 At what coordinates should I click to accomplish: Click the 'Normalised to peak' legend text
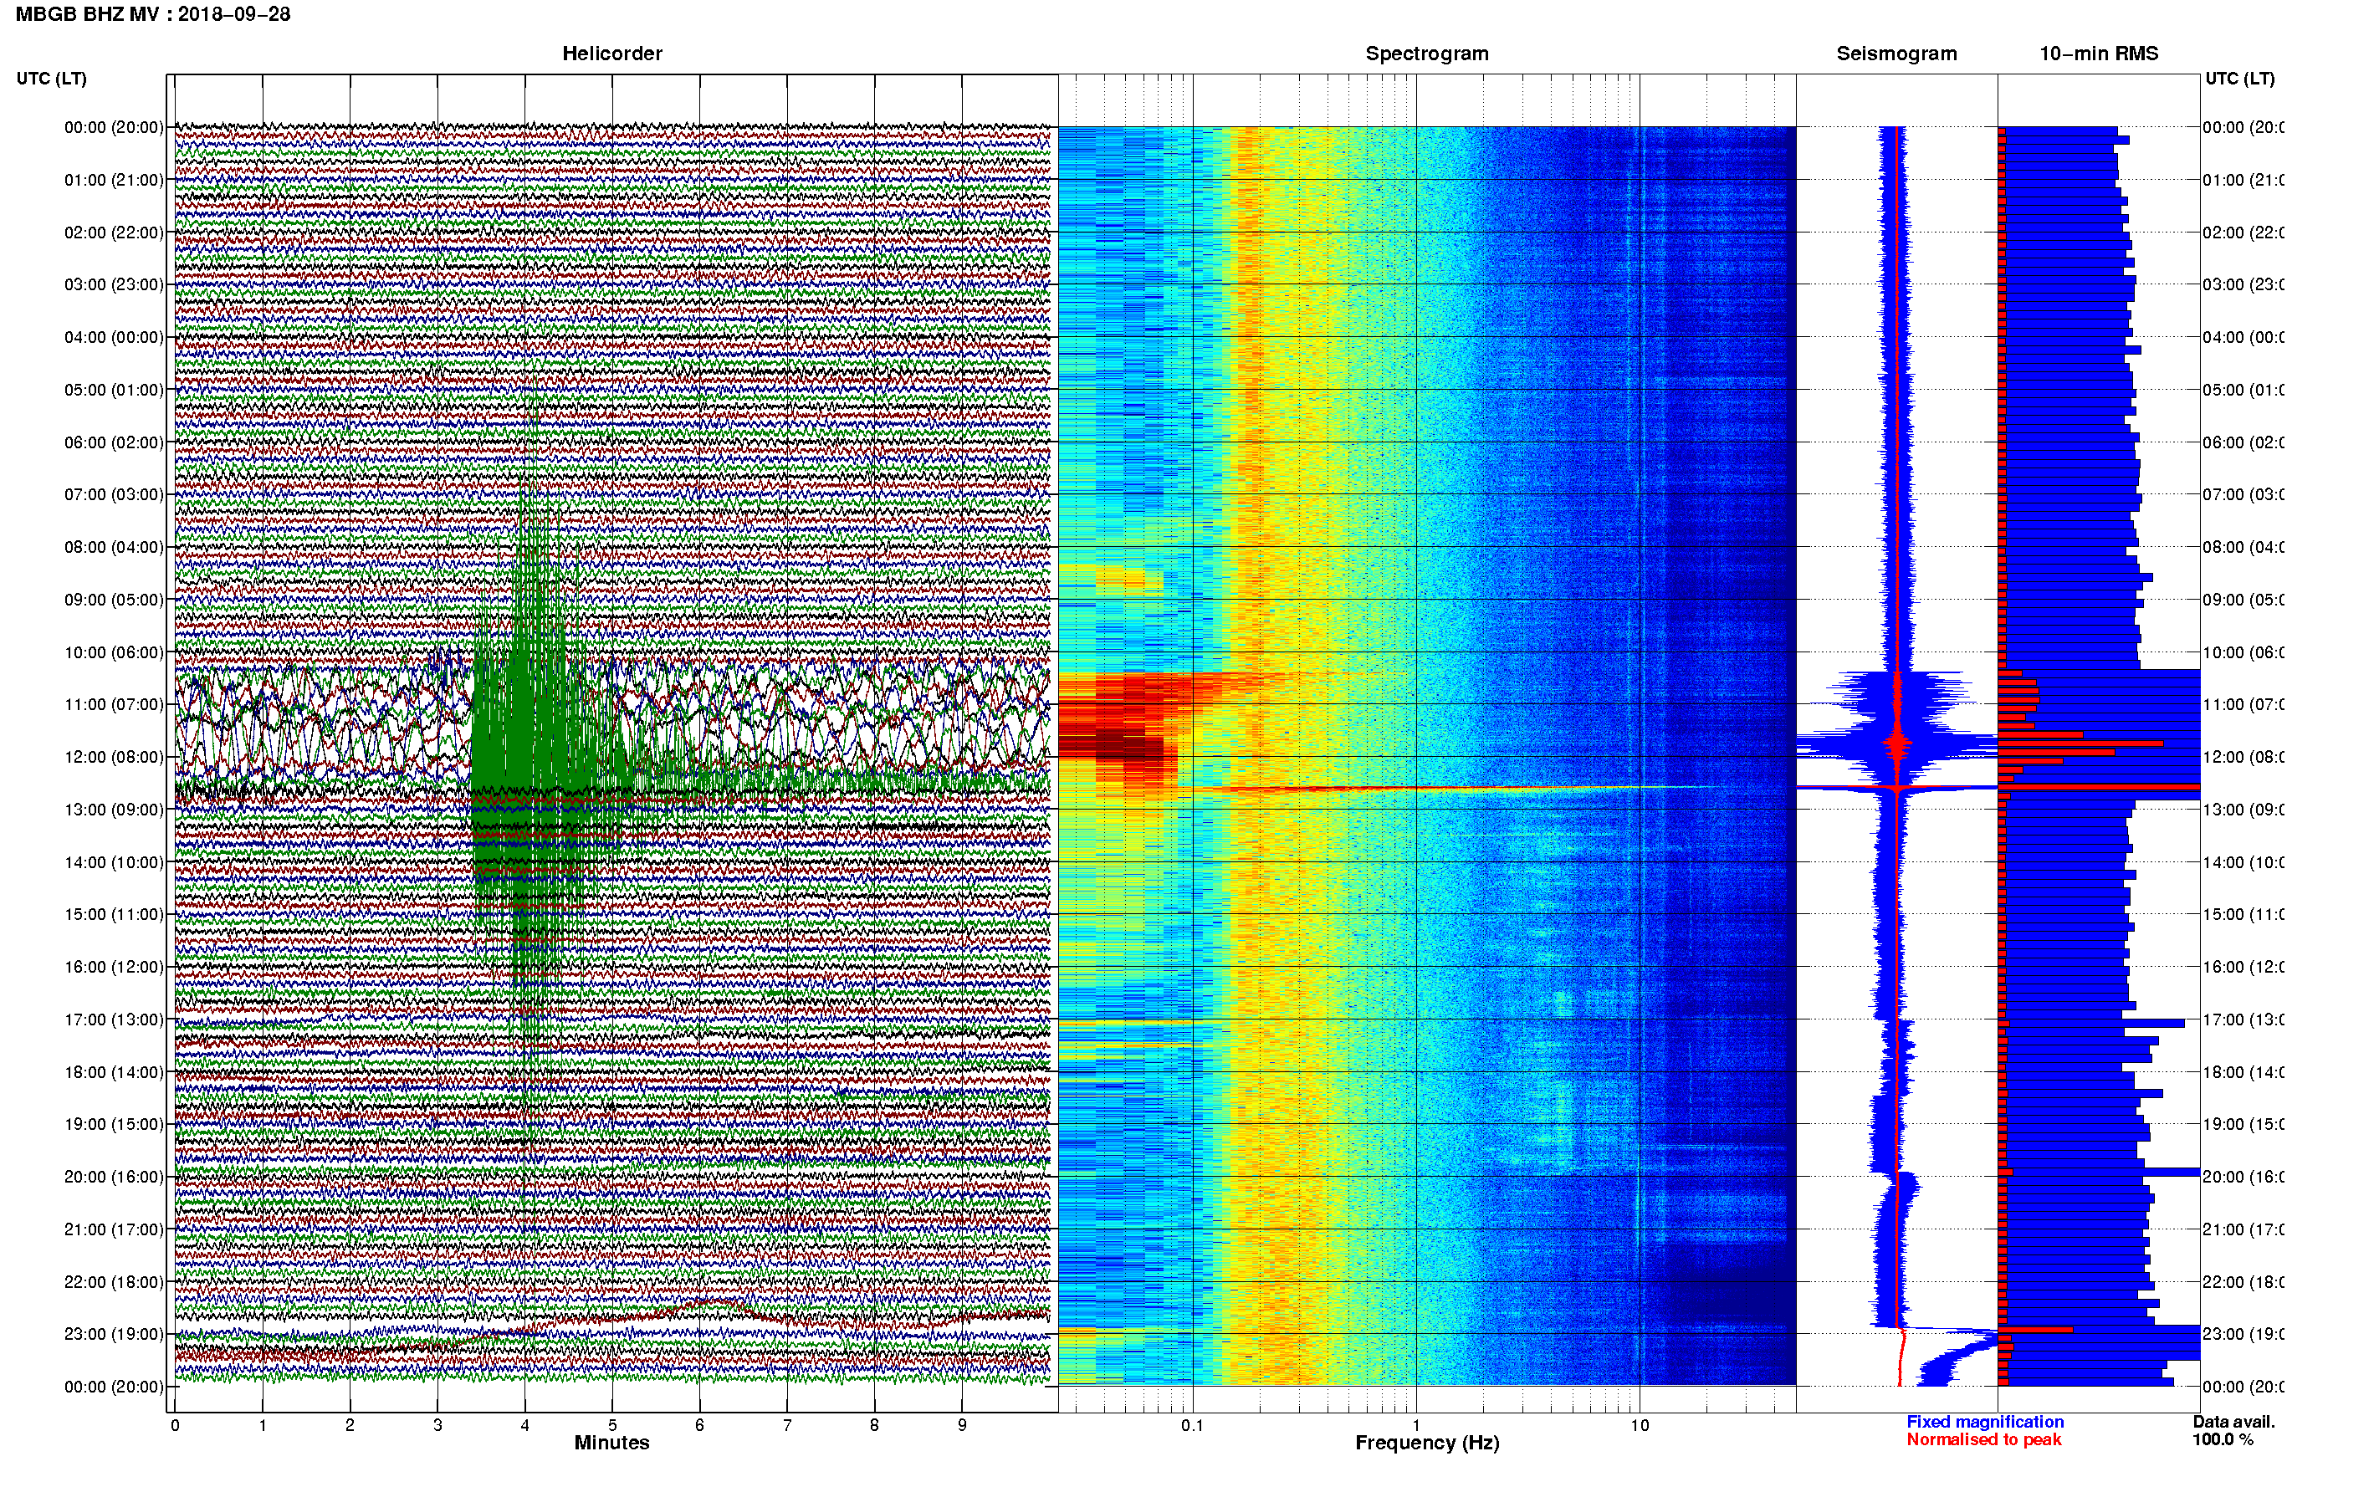coord(1983,1440)
